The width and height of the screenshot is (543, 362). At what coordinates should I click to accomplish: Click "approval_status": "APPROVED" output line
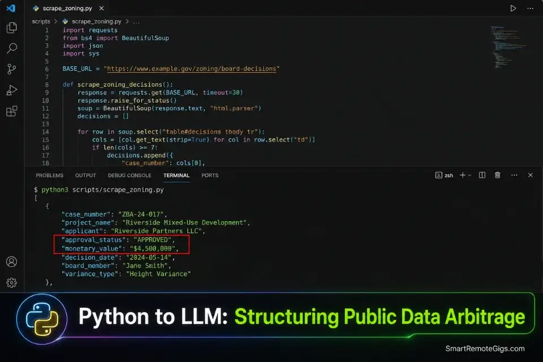tap(118, 240)
